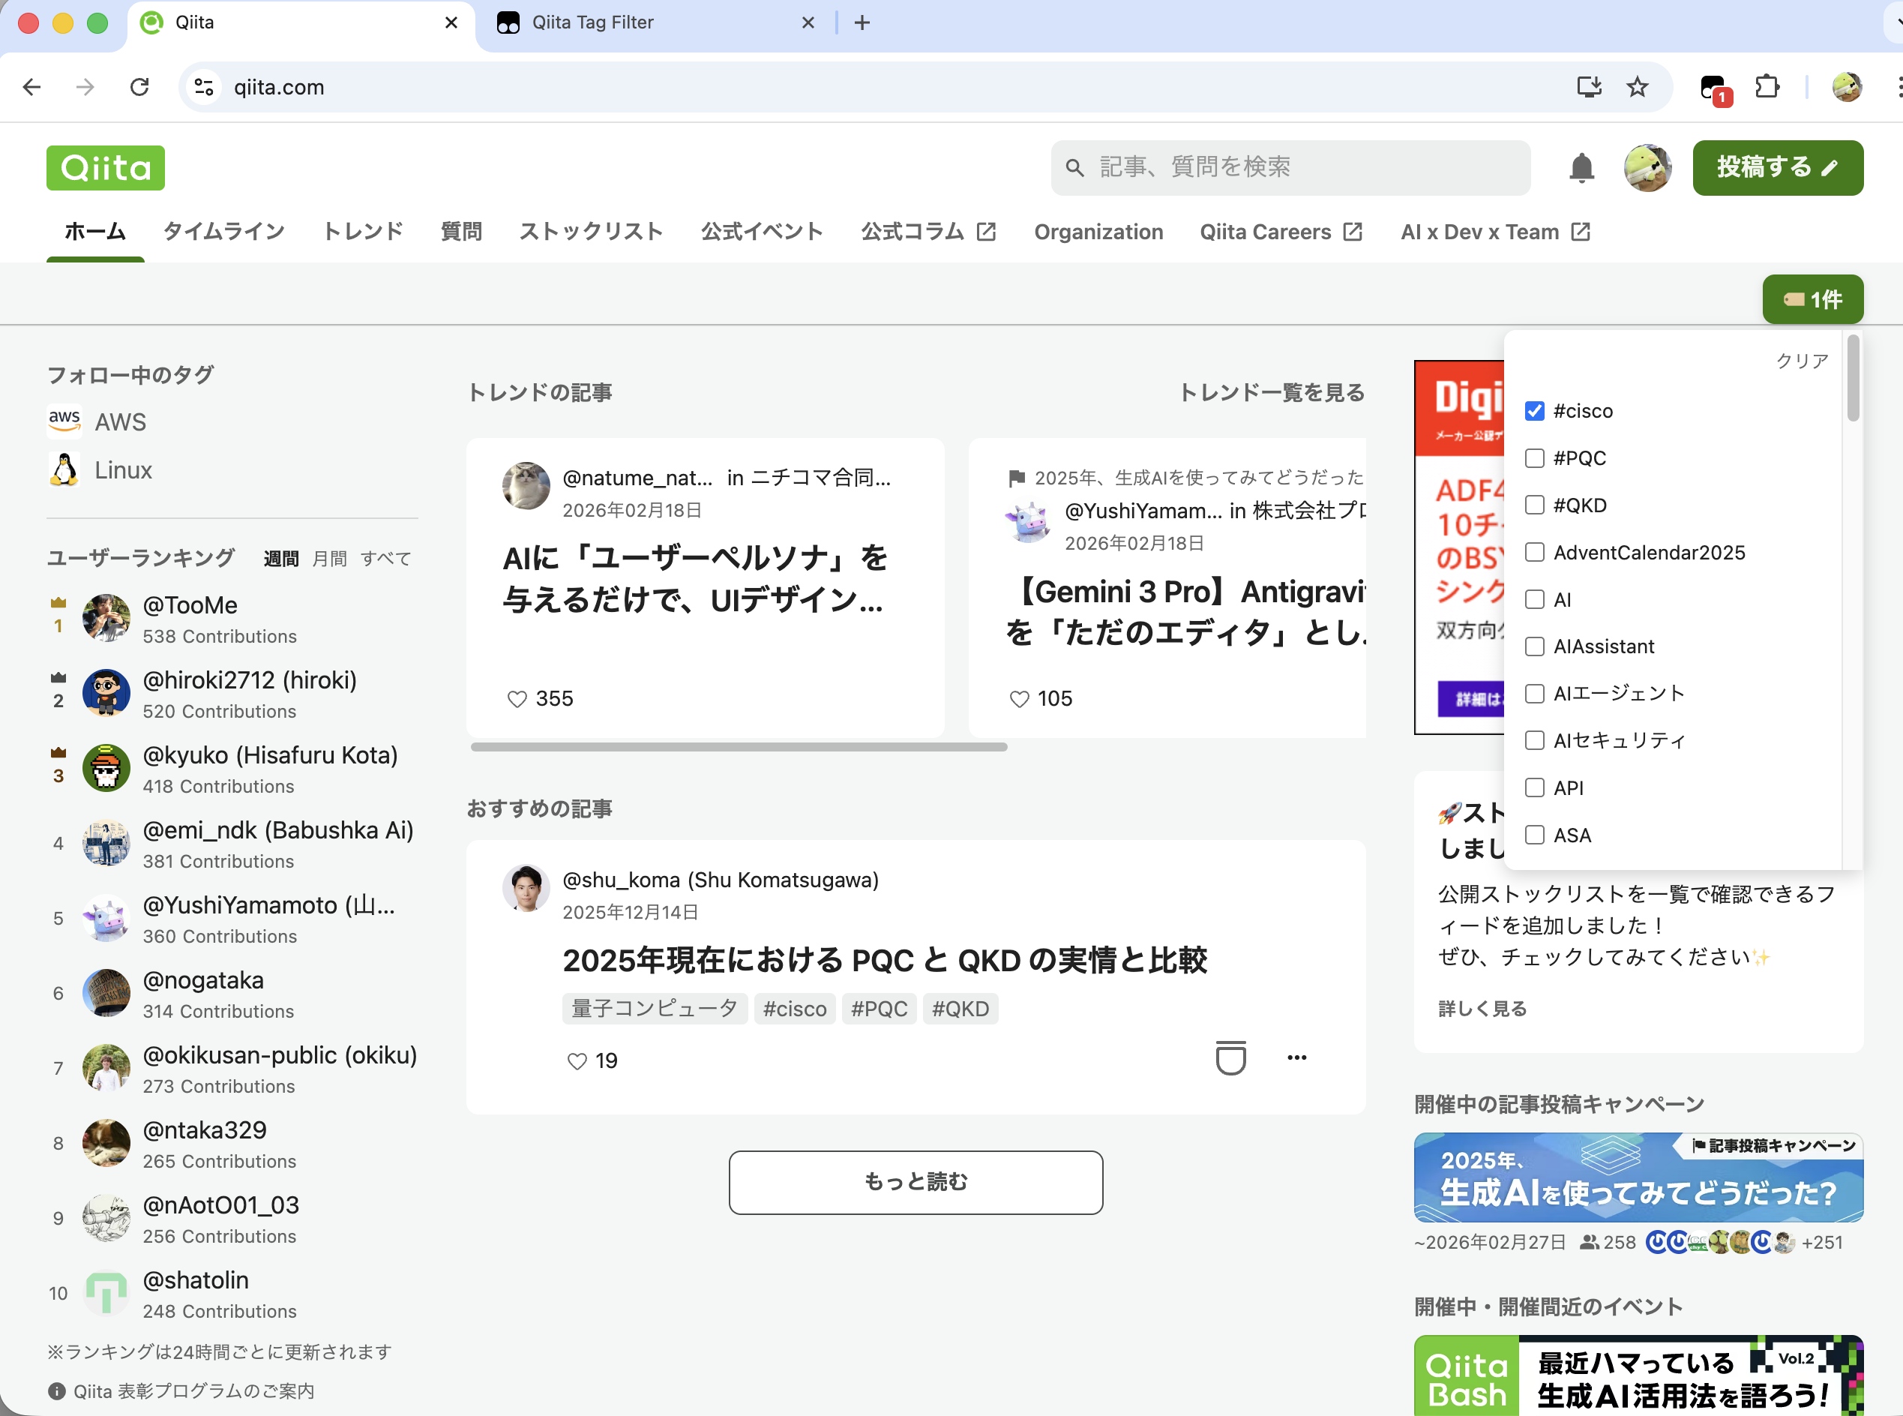The image size is (1903, 1416).
Task: Click the AWS tag icon
Action: click(64, 421)
